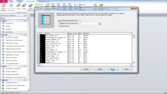Screen dimensions: 167x94
Task: Click the Products table icon
Action: coord(3,29)
